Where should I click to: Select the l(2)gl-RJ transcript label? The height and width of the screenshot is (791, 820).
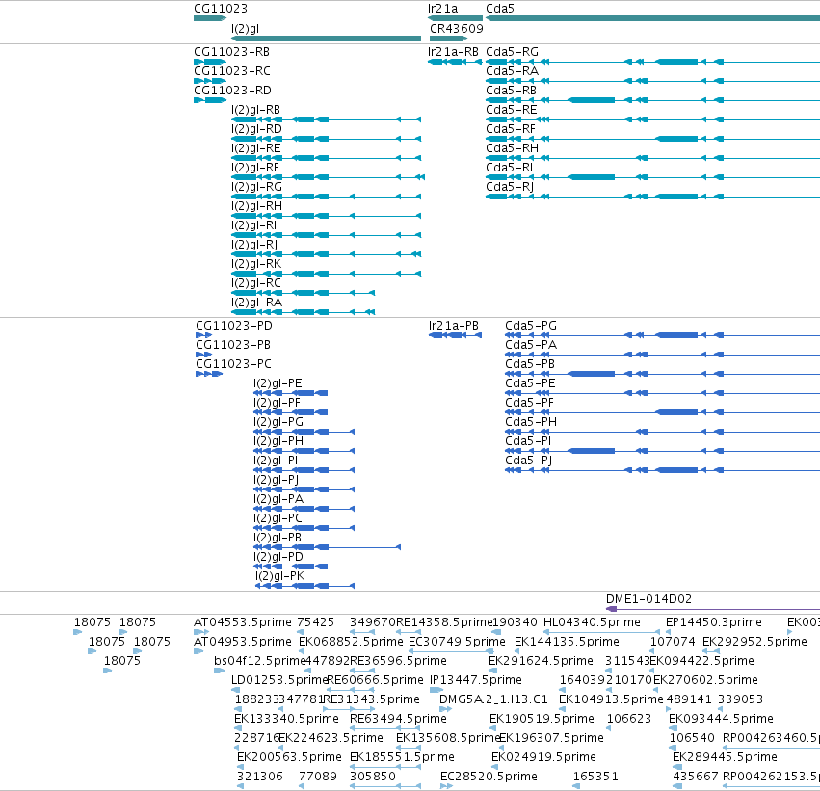pos(254,245)
